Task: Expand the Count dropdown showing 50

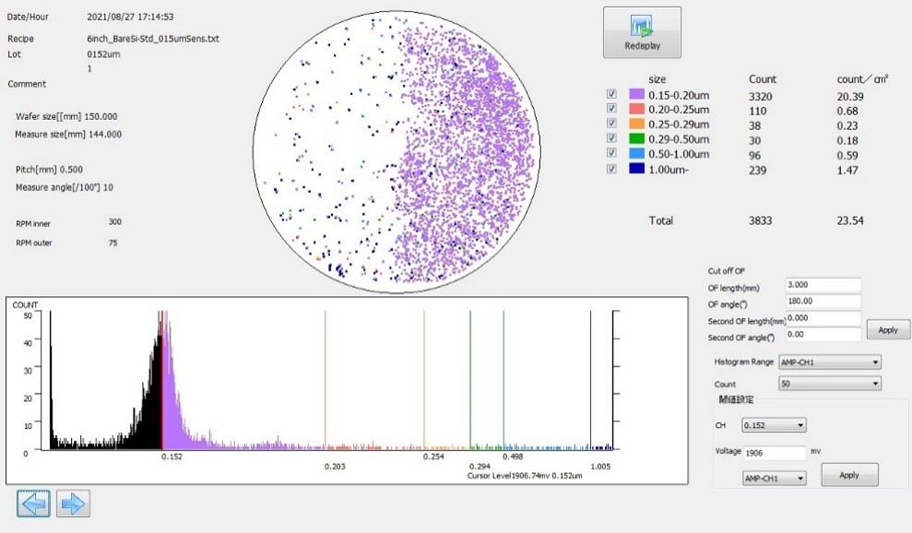Action: 829,384
